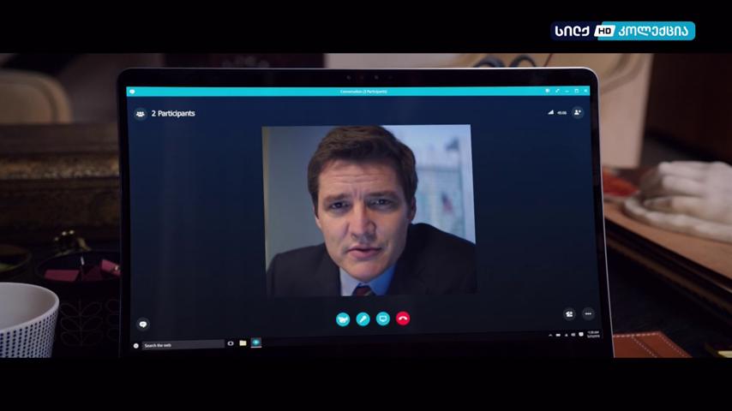The image size is (732, 411).
Task: Toggle the video camera button
Action: (343, 319)
